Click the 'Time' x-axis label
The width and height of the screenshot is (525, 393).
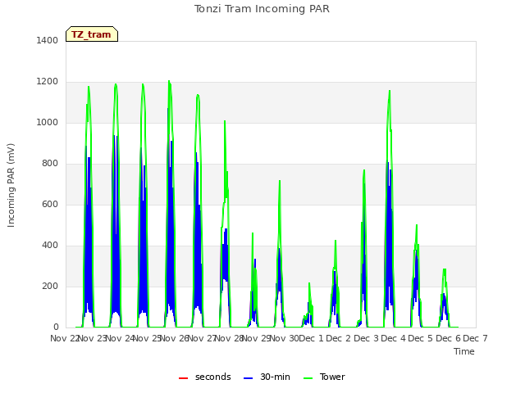point(463,351)
